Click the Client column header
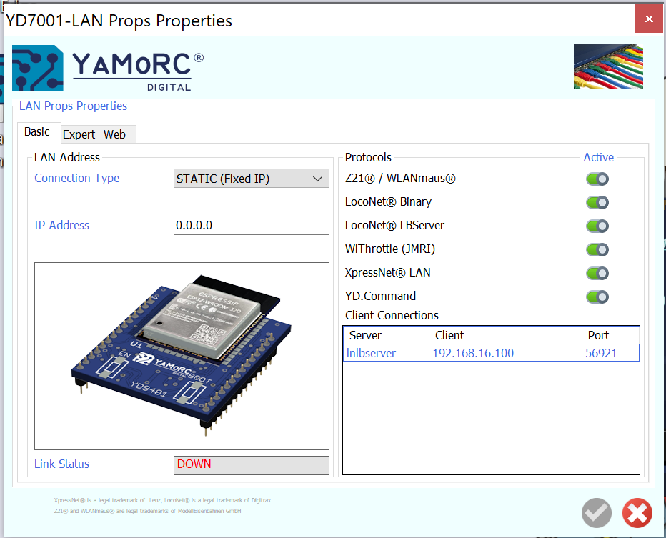The width and height of the screenshot is (666, 538). click(505, 335)
